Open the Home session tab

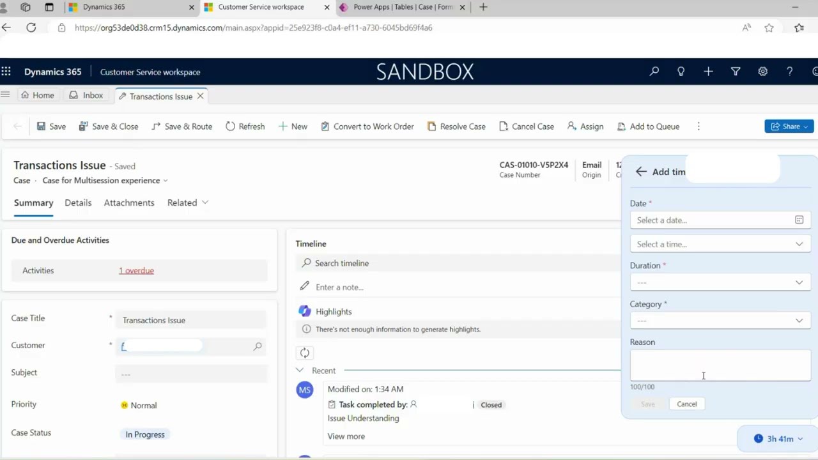click(x=37, y=95)
